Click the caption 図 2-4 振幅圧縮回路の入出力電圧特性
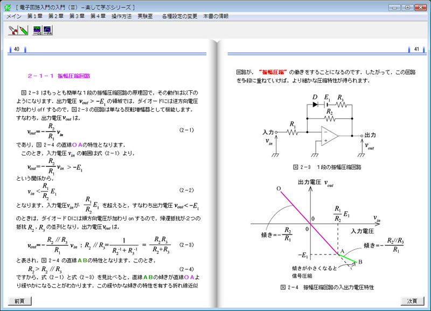This screenshot has width=431, height=311. click(x=327, y=287)
